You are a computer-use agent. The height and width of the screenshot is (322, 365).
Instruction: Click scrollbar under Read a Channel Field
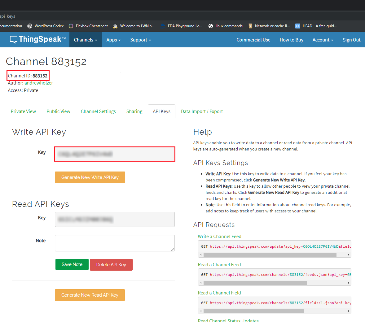coord(253,311)
